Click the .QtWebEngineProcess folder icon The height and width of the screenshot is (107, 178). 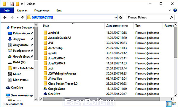pyautogui.click(x=45, y=73)
